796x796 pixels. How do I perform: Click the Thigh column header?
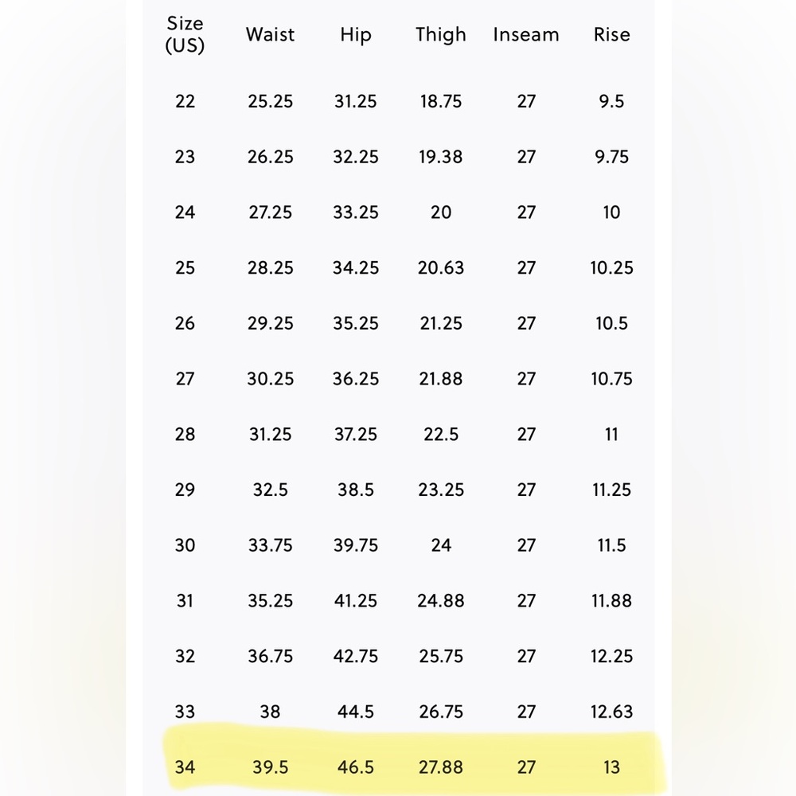[x=441, y=36]
